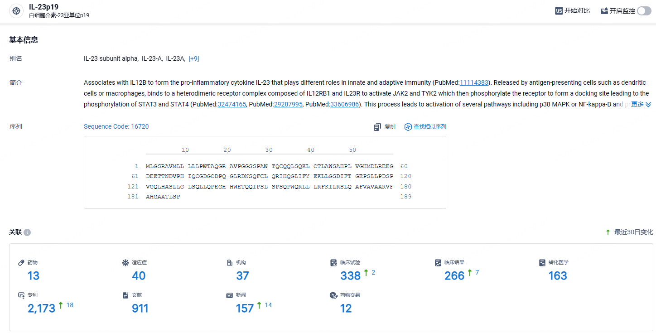The image size is (656, 333).
Task: Expand the [+9] additional aliases
Action: [194, 58]
